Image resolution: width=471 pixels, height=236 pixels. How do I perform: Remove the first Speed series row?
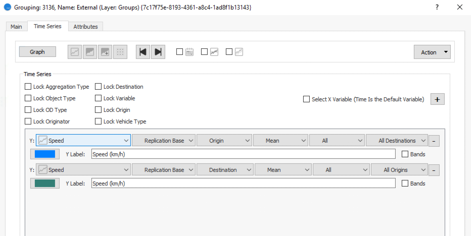click(435, 141)
